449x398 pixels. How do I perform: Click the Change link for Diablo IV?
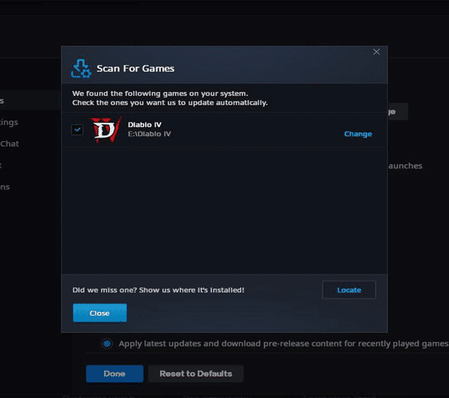point(358,134)
